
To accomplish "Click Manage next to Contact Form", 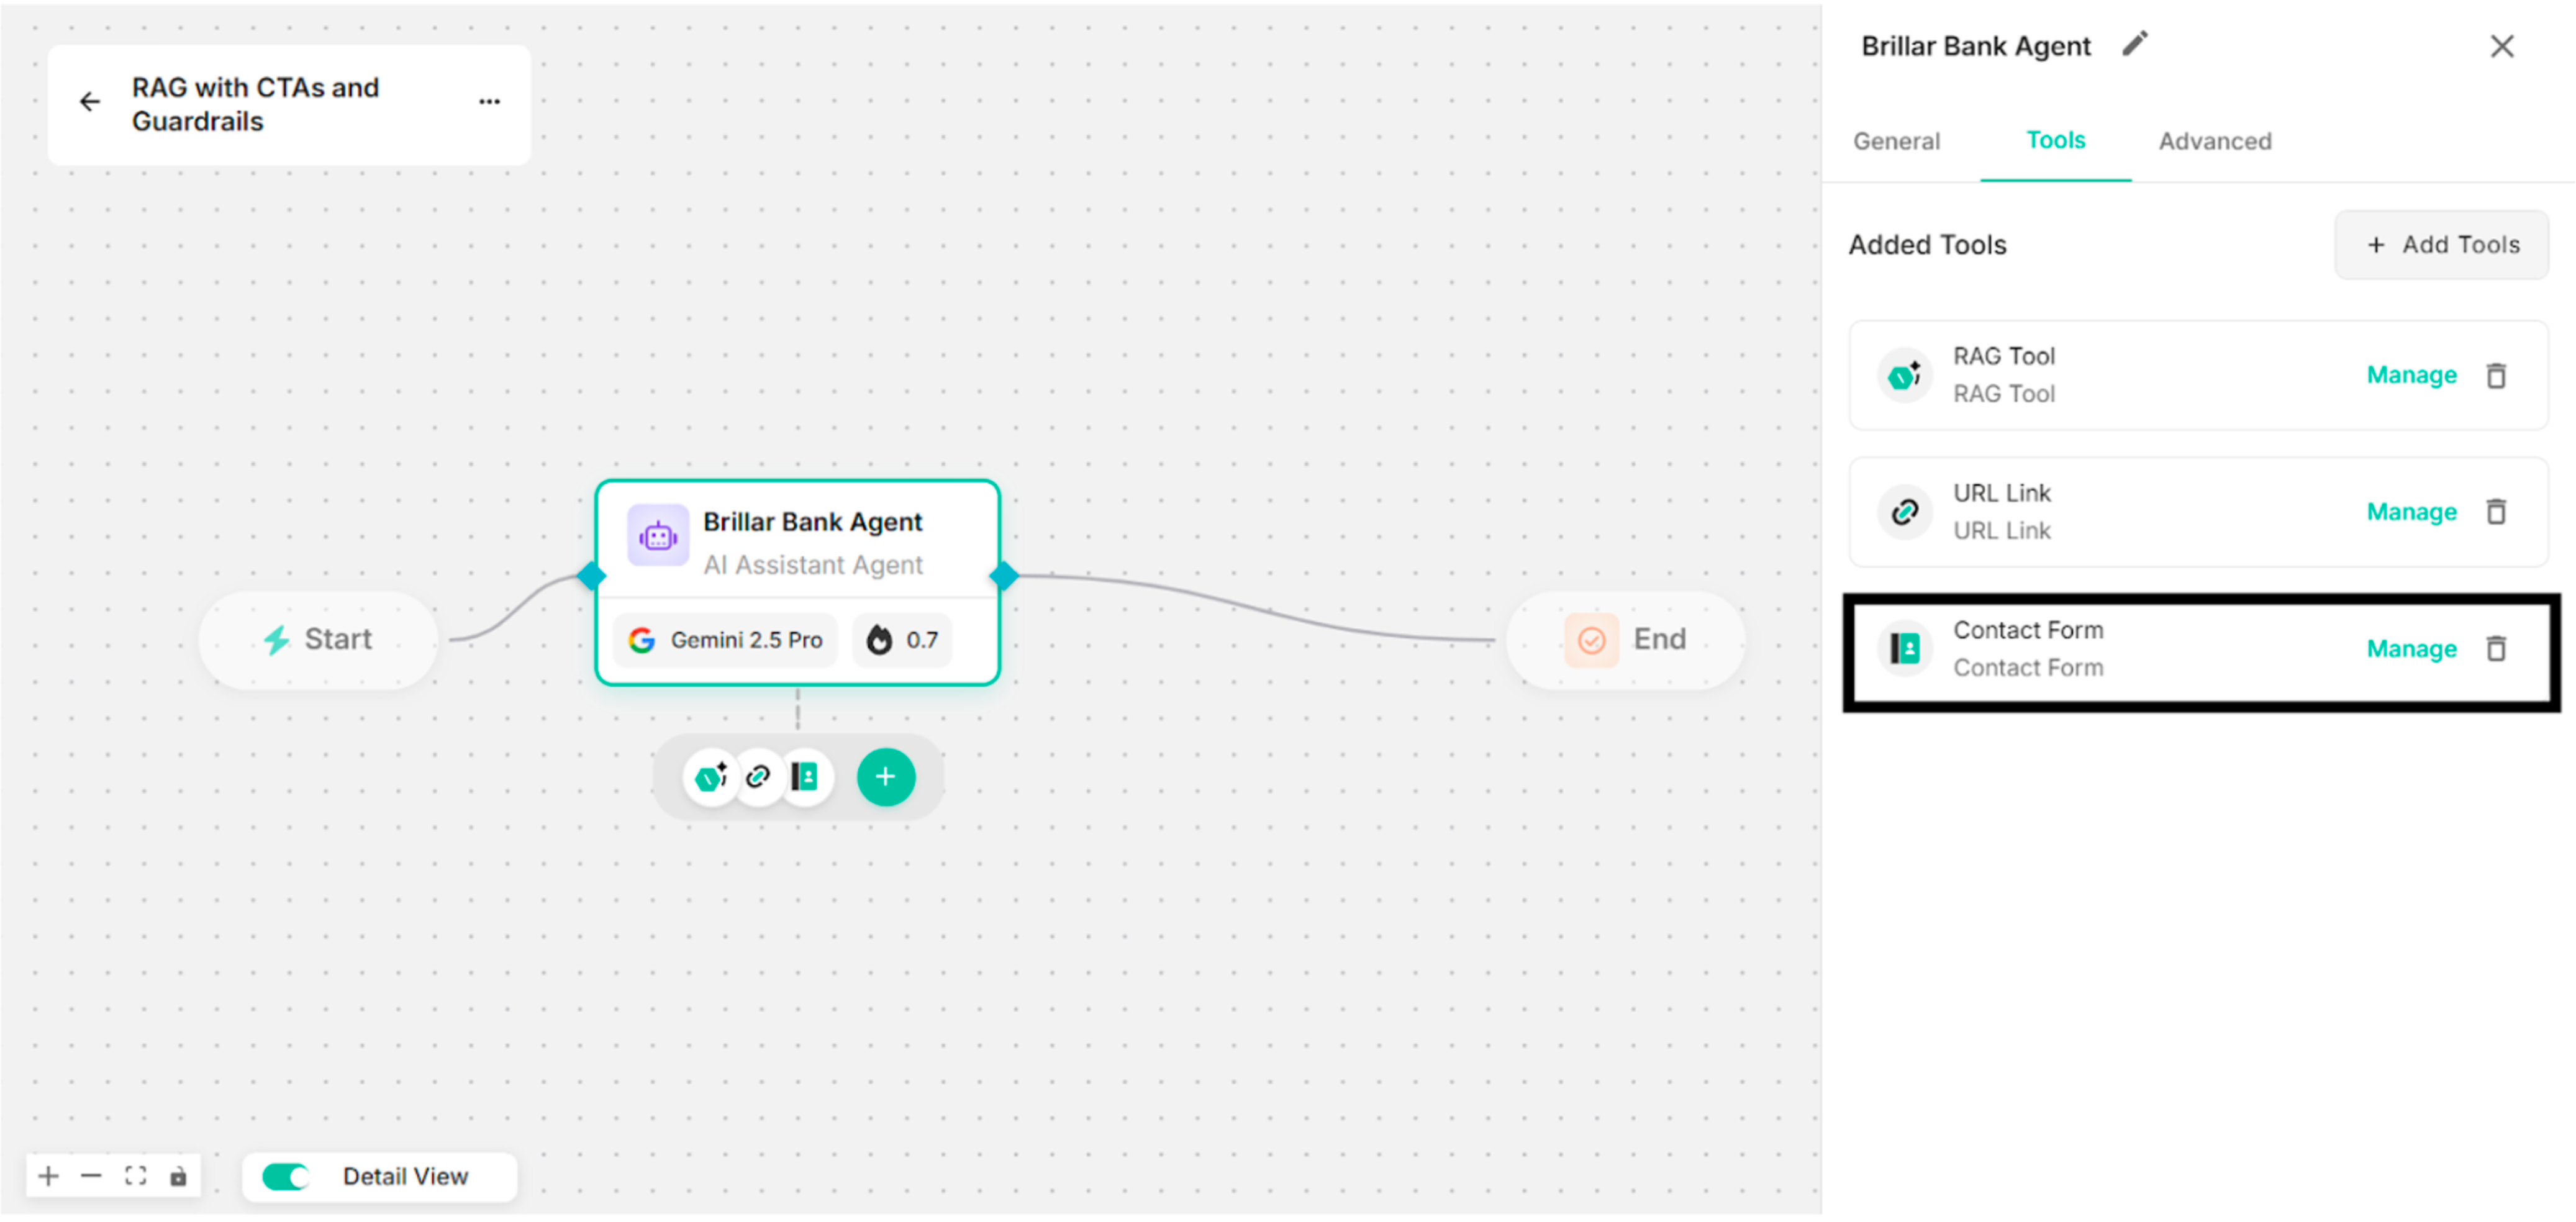I will tap(2412, 648).
